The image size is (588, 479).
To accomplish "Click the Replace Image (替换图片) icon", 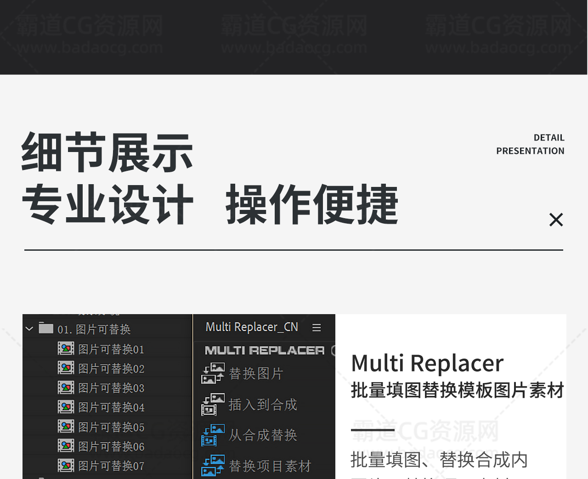I will tap(213, 373).
